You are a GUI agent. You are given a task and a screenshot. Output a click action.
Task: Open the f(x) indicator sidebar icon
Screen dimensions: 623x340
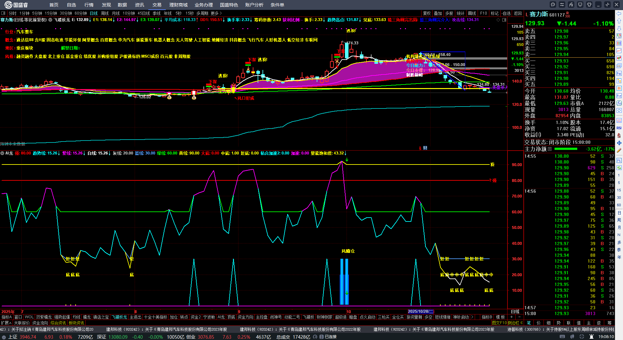pos(619,103)
